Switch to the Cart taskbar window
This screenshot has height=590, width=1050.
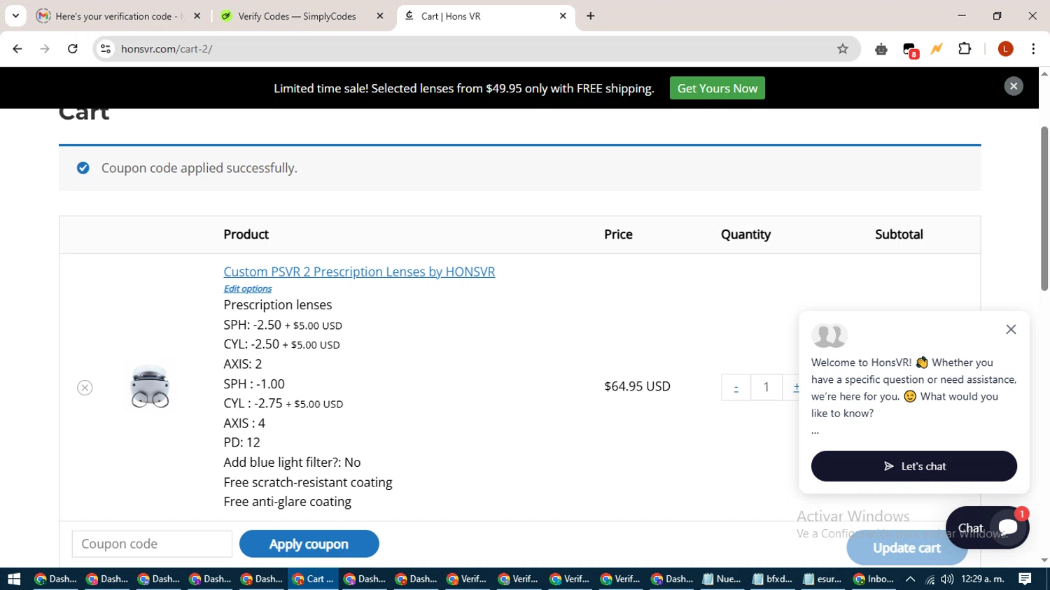click(x=313, y=579)
